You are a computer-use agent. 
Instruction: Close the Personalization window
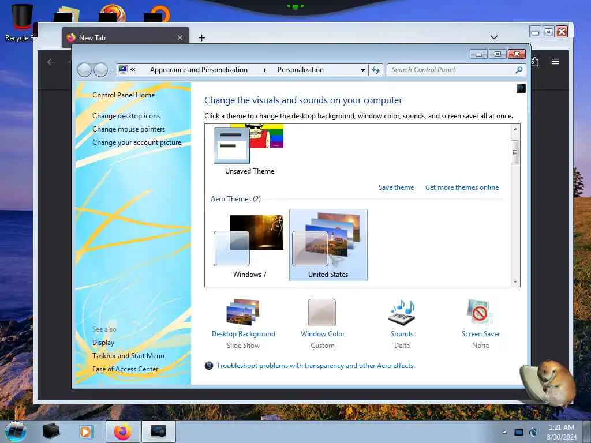click(517, 54)
